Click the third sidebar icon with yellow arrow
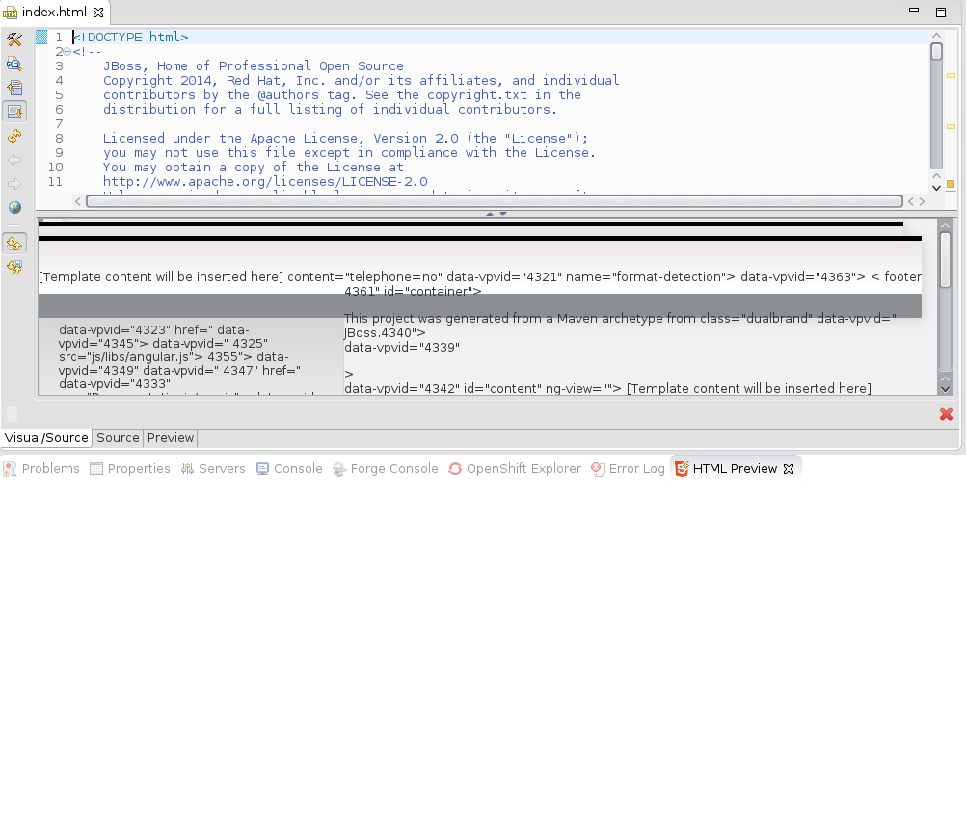Viewport: 966px width, 834px height. tap(14, 88)
